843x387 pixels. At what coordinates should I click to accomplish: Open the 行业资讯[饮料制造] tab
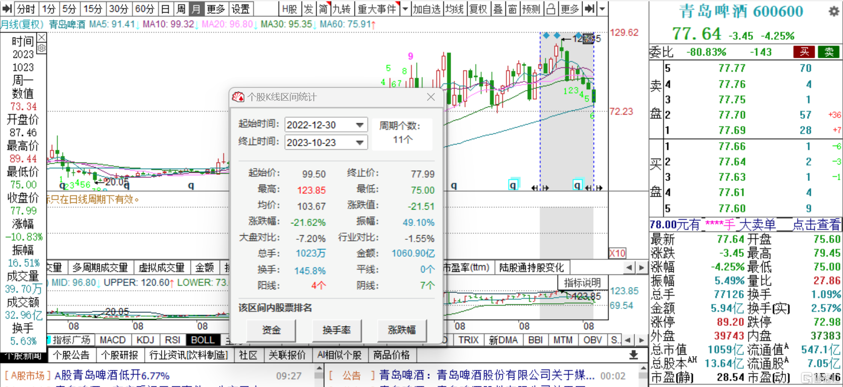[189, 355]
